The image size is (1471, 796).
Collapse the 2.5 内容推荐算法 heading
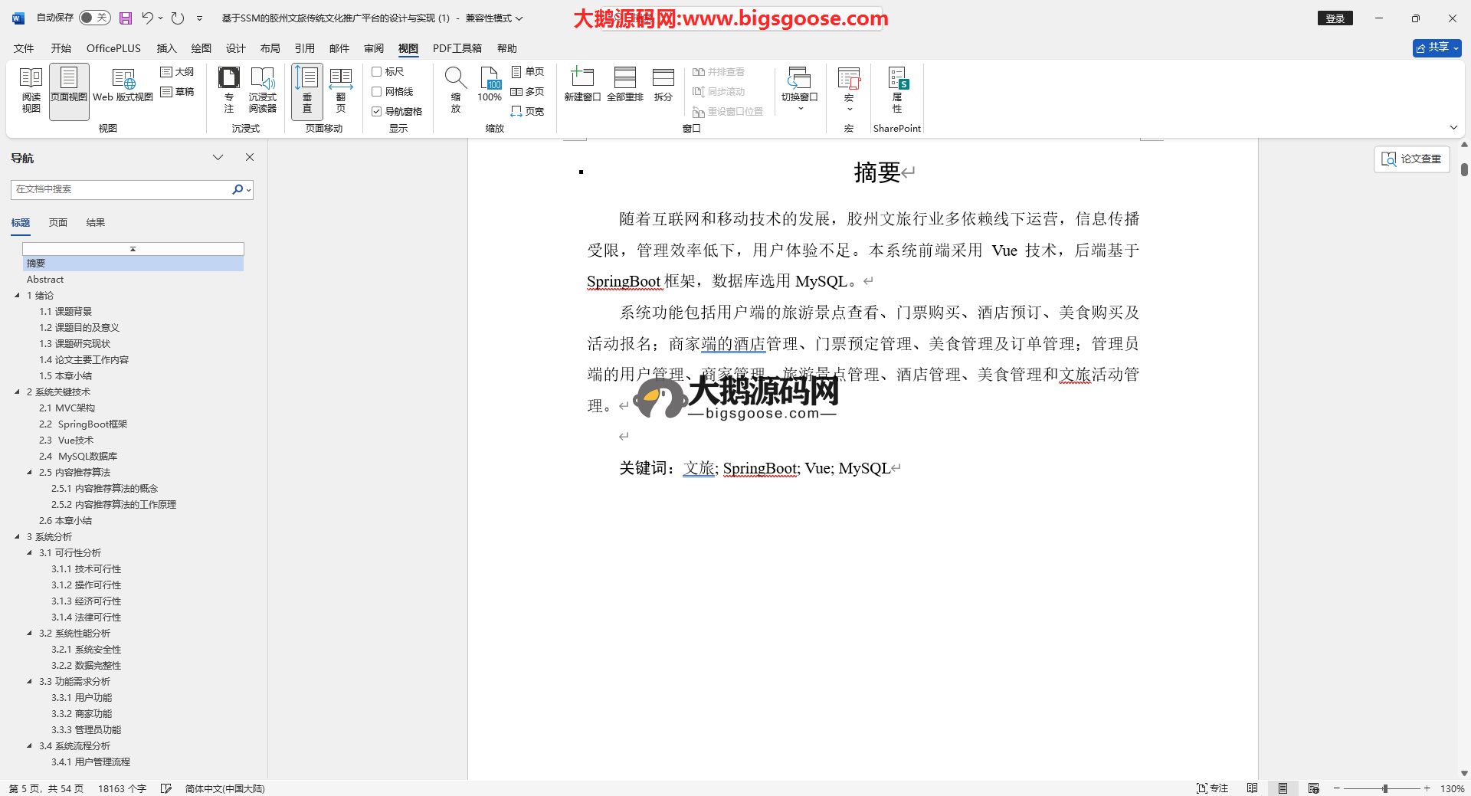pos(30,473)
